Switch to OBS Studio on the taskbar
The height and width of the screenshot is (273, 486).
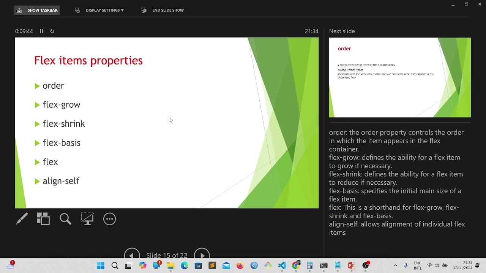pos(366,266)
